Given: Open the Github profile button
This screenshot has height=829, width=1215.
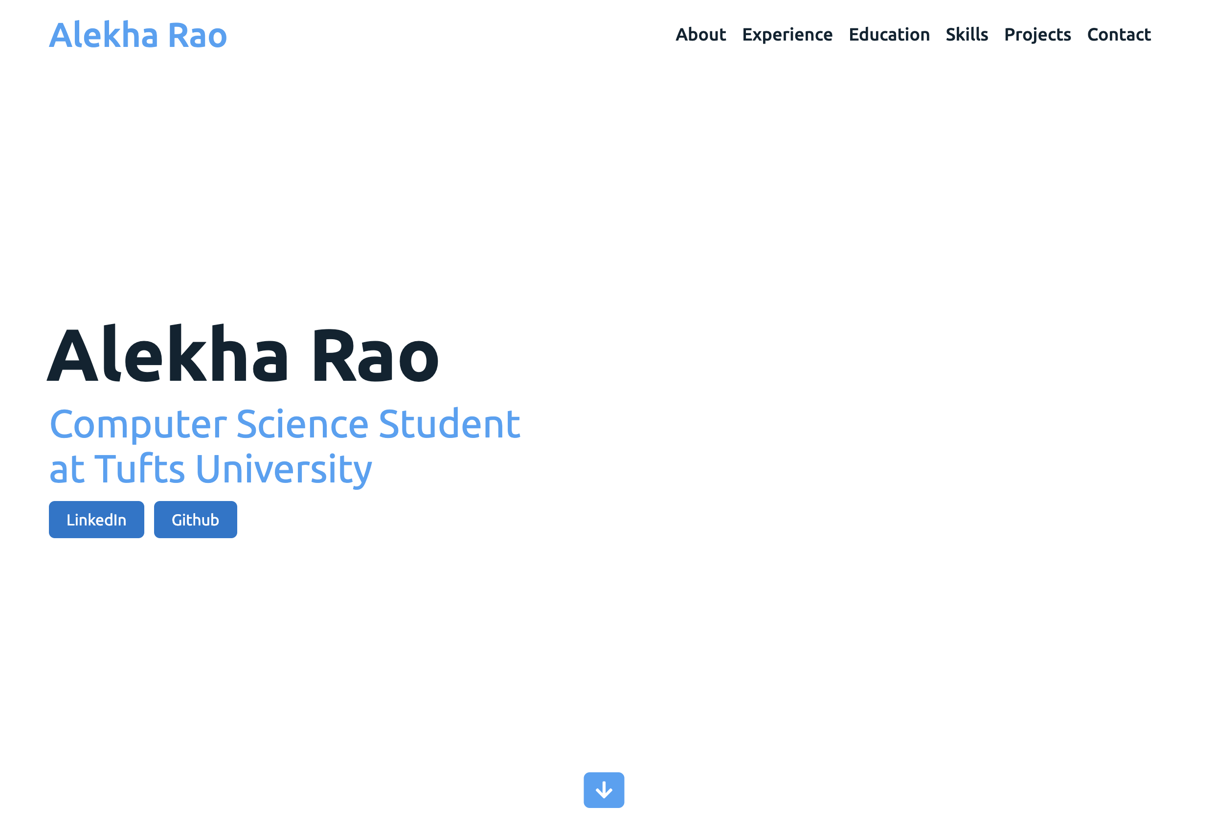Looking at the screenshot, I should [195, 520].
